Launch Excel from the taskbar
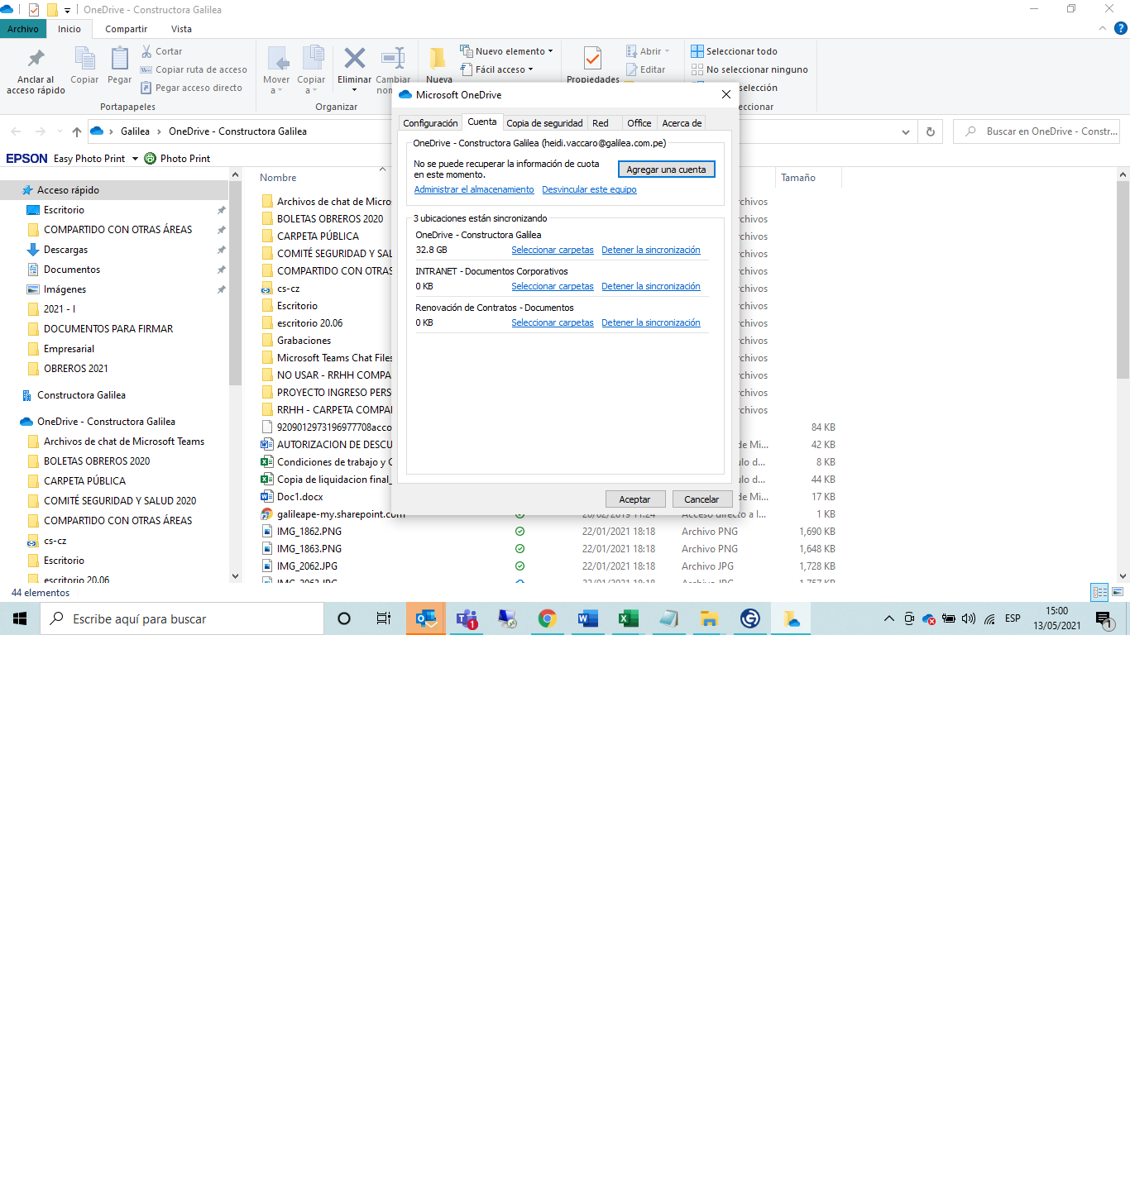This screenshot has width=1130, height=1184. point(629,618)
